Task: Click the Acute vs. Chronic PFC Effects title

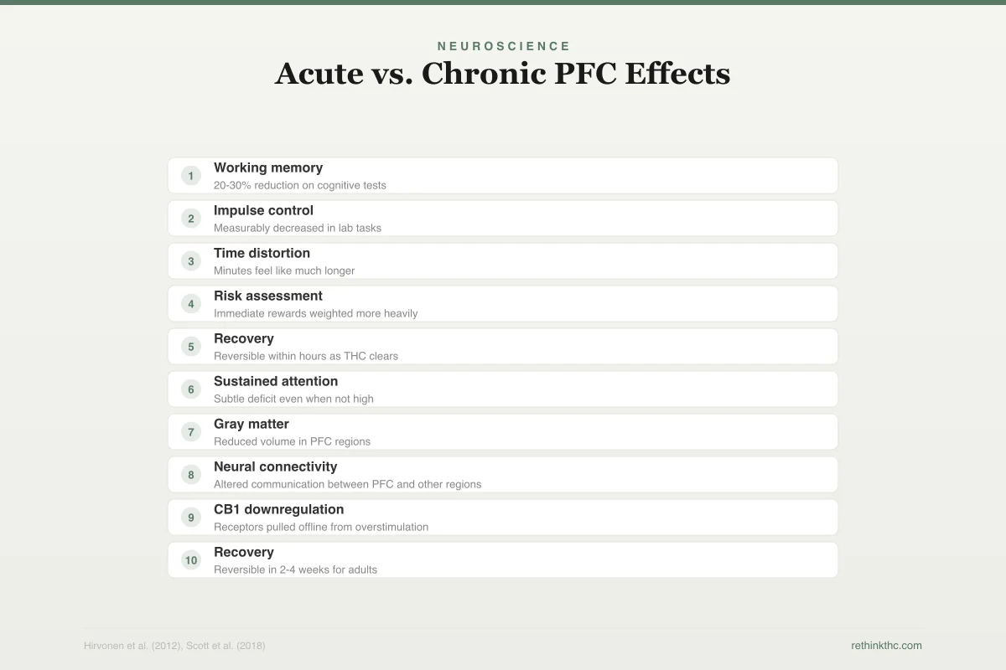Action: tap(503, 74)
